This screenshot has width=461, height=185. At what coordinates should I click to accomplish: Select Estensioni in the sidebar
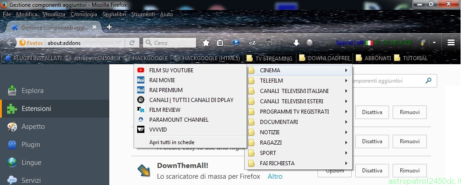(x=55, y=109)
